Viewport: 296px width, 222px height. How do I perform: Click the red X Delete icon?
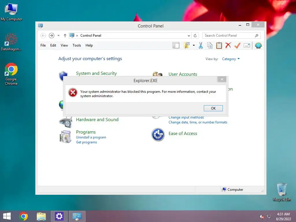pos(228,45)
